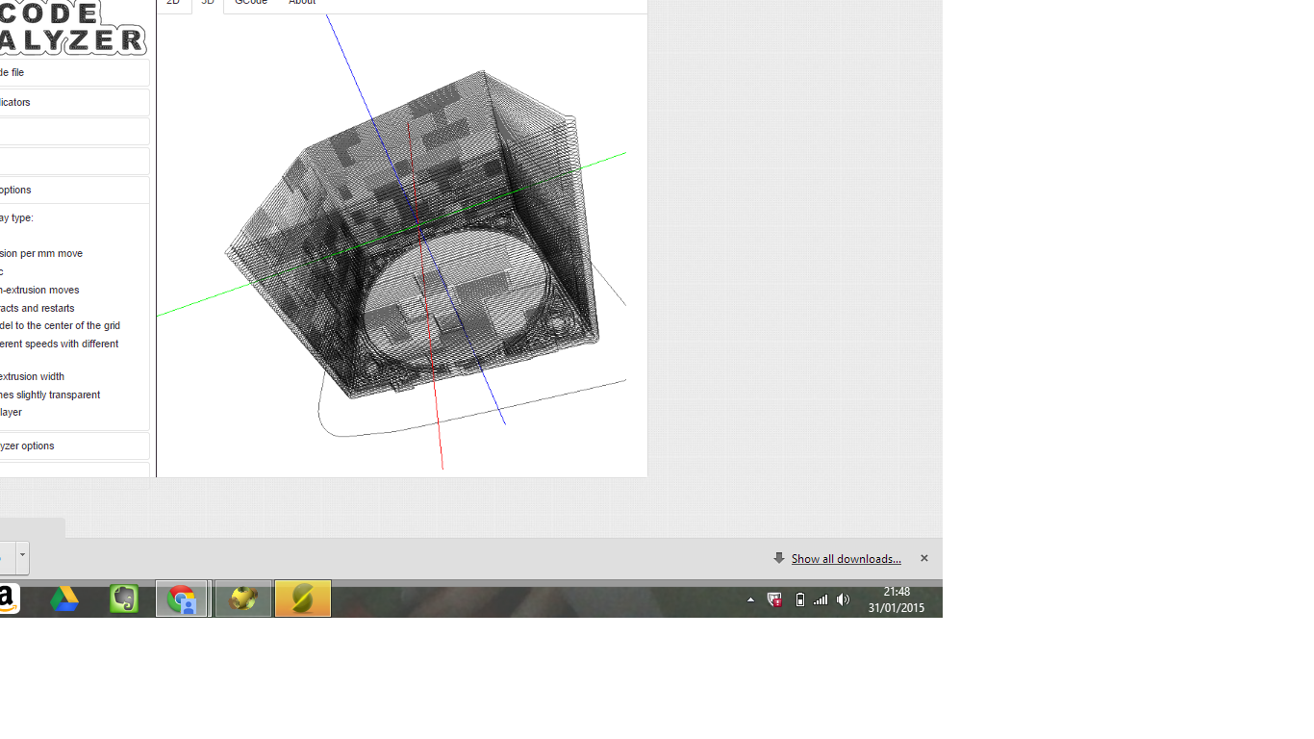
Task: Click the 'nes slightly transparent' option label
Action: pos(50,395)
